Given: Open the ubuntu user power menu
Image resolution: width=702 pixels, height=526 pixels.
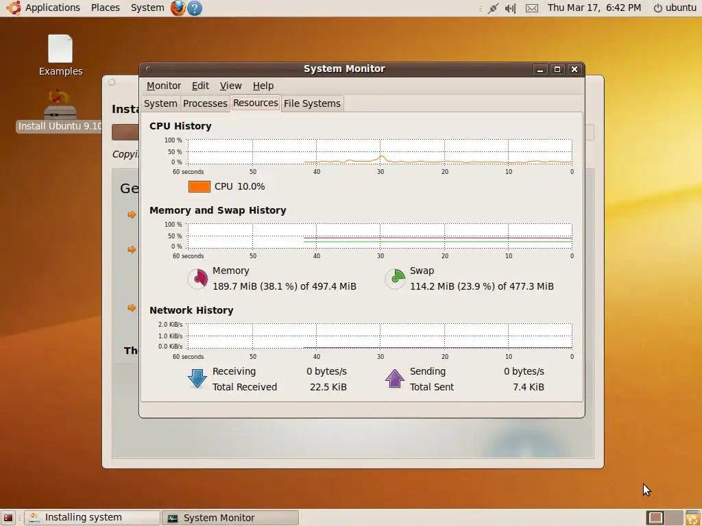Looking at the screenshot, I should (x=675, y=8).
